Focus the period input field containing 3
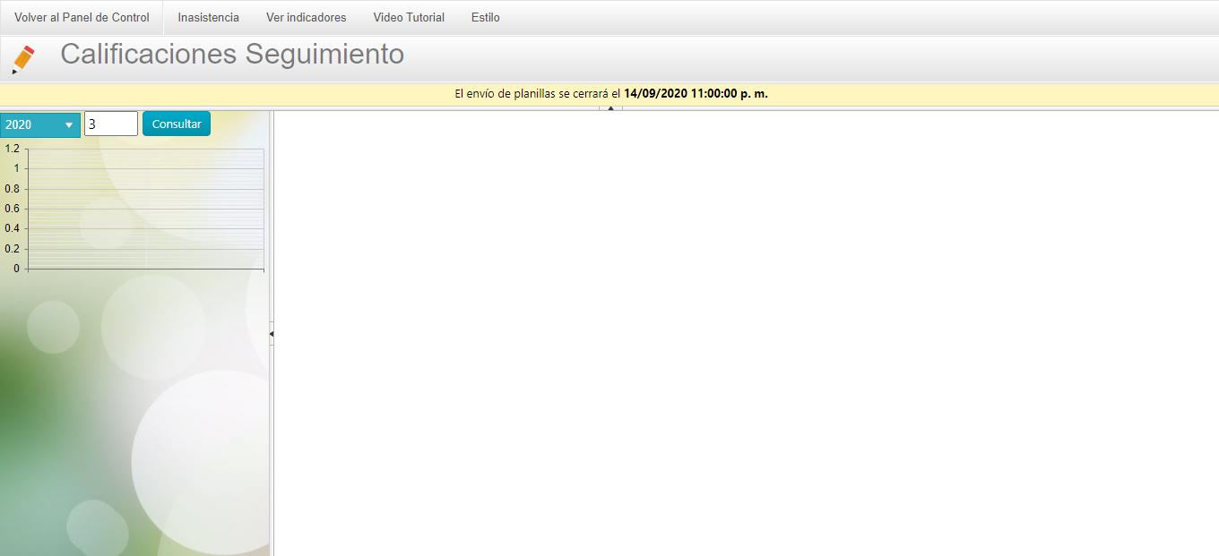Screen dimensions: 1219x556 [x=110, y=124]
